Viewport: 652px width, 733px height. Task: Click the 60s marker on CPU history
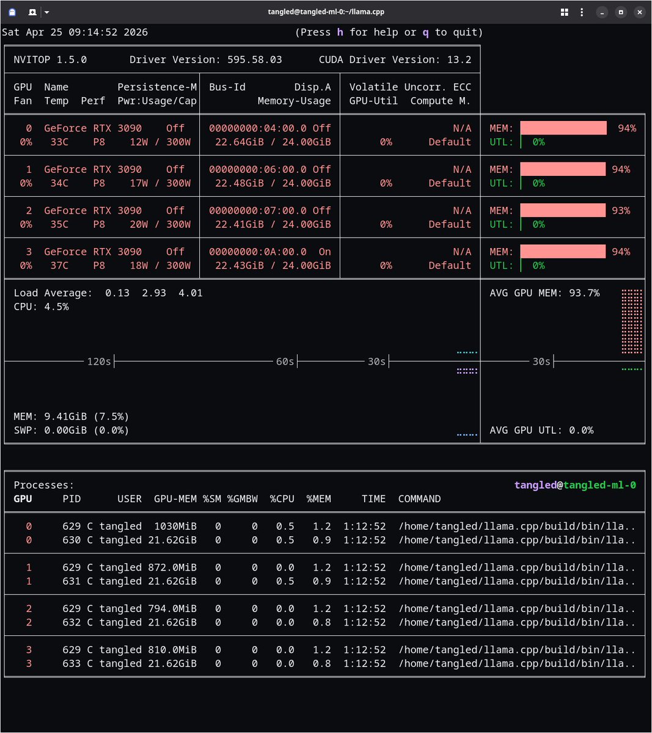[x=285, y=362]
